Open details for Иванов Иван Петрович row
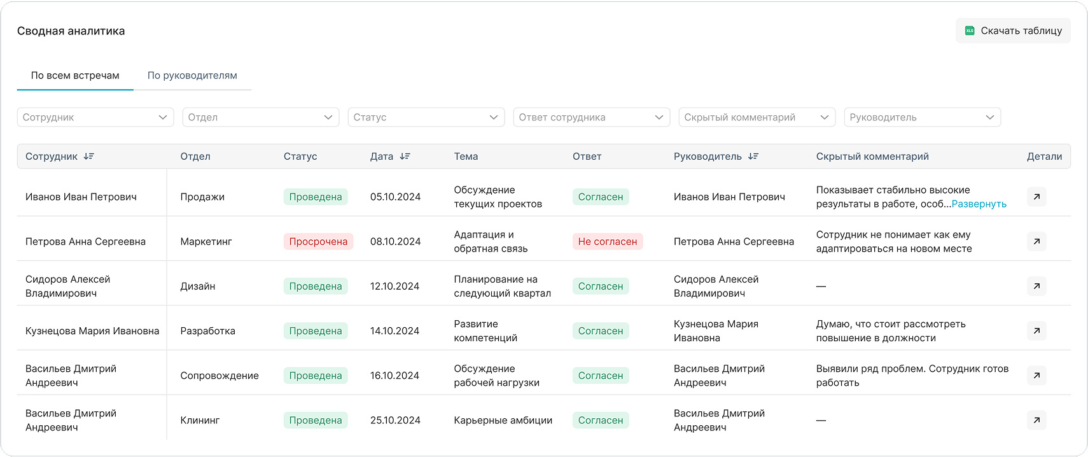The image size is (1088, 457). [1036, 197]
